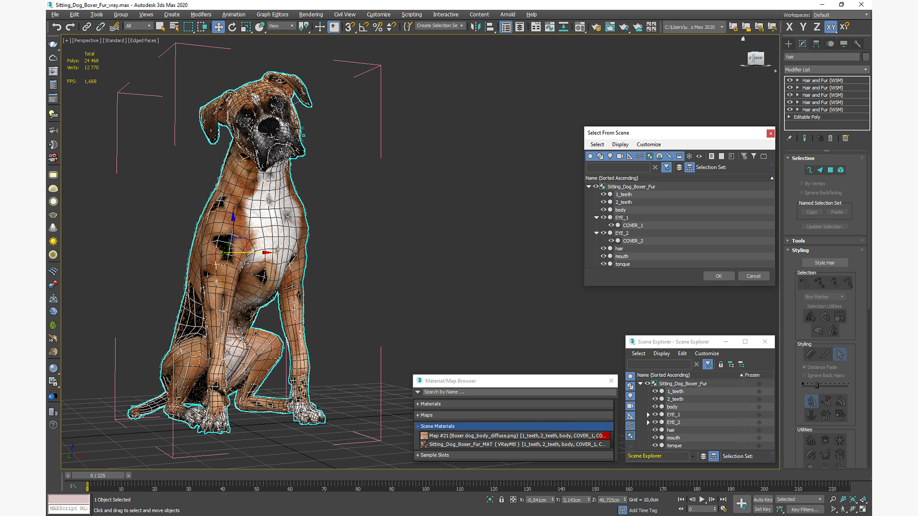Screen dimensions: 918x516
Task: Check the By Vertex checkbox
Action: (x=802, y=183)
